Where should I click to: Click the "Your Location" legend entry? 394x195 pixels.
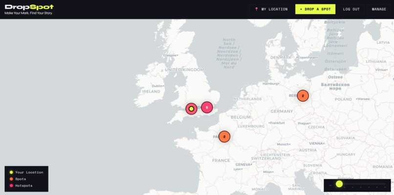pos(26,173)
